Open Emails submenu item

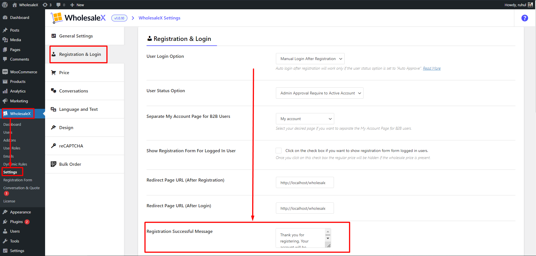point(8,156)
